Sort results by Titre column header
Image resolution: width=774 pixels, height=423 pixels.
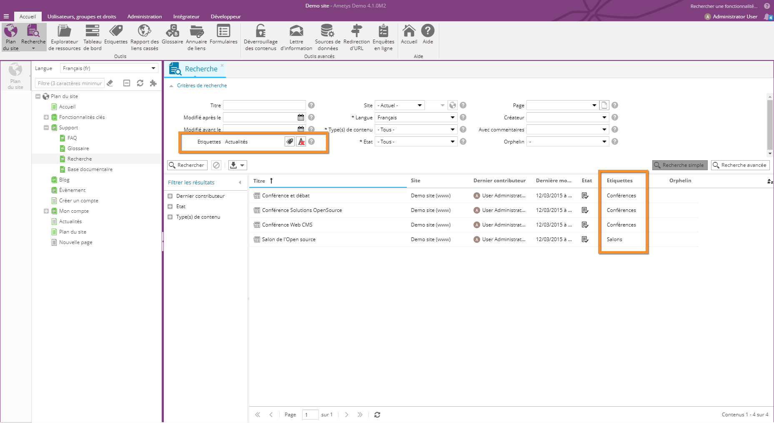point(259,181)
